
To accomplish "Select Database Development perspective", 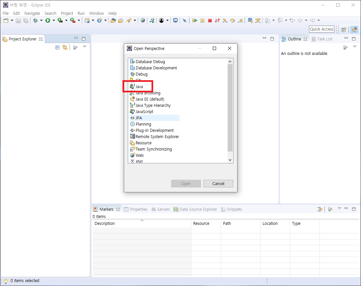I will point(153,68).
